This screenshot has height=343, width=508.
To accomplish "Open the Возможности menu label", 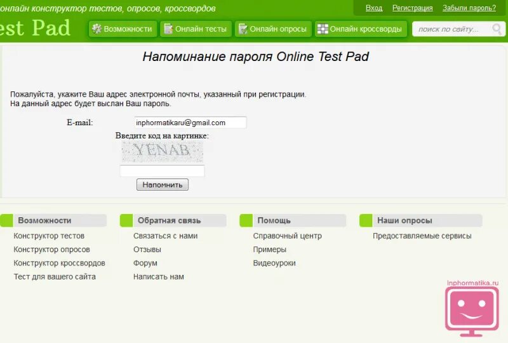I will pos(128,29).
